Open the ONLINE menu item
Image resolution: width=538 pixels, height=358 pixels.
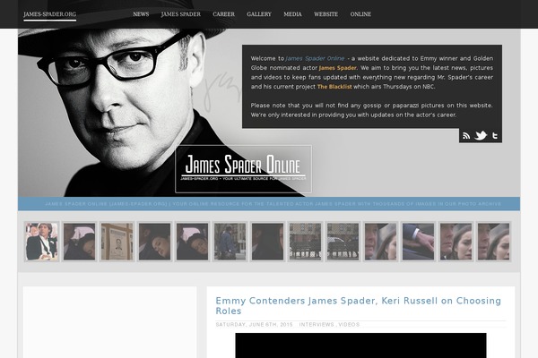coord(360,14)
